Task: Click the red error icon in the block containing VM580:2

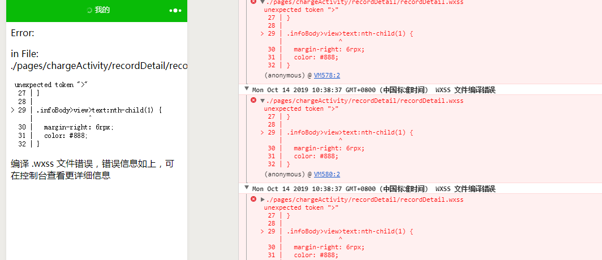Action: 253,101
